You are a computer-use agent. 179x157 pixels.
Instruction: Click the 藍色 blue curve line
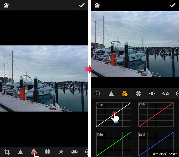point(156,144)
